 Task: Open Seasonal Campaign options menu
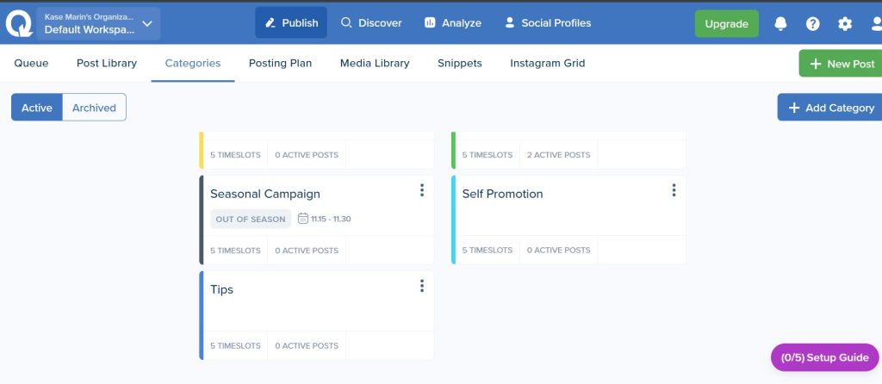(422, 190)
